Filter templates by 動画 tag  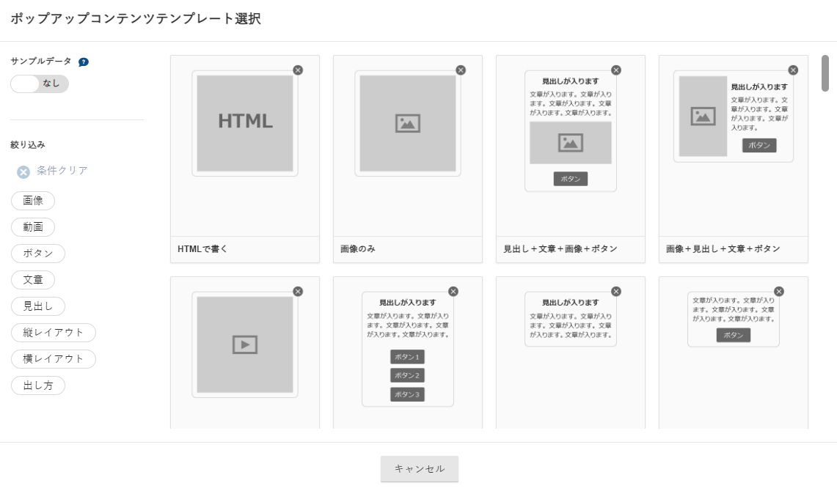33,226
